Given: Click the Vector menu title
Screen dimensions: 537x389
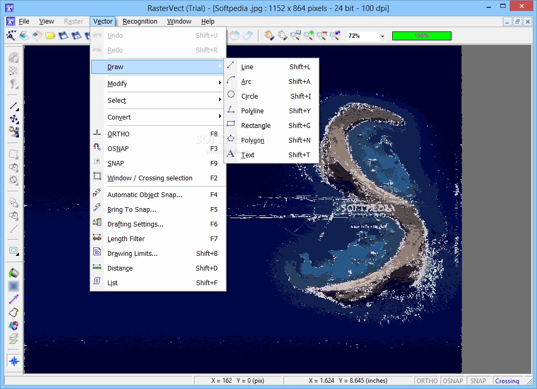Looking at the screenshot, I should tap(103, 21).
